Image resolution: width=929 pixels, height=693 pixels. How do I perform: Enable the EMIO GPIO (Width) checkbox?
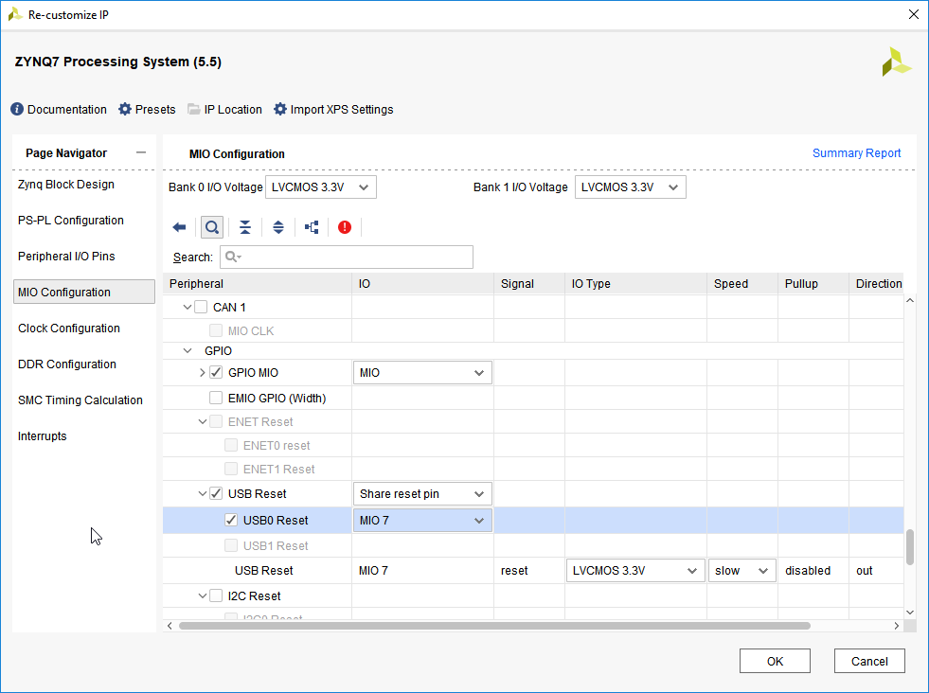tap(216, 399)
